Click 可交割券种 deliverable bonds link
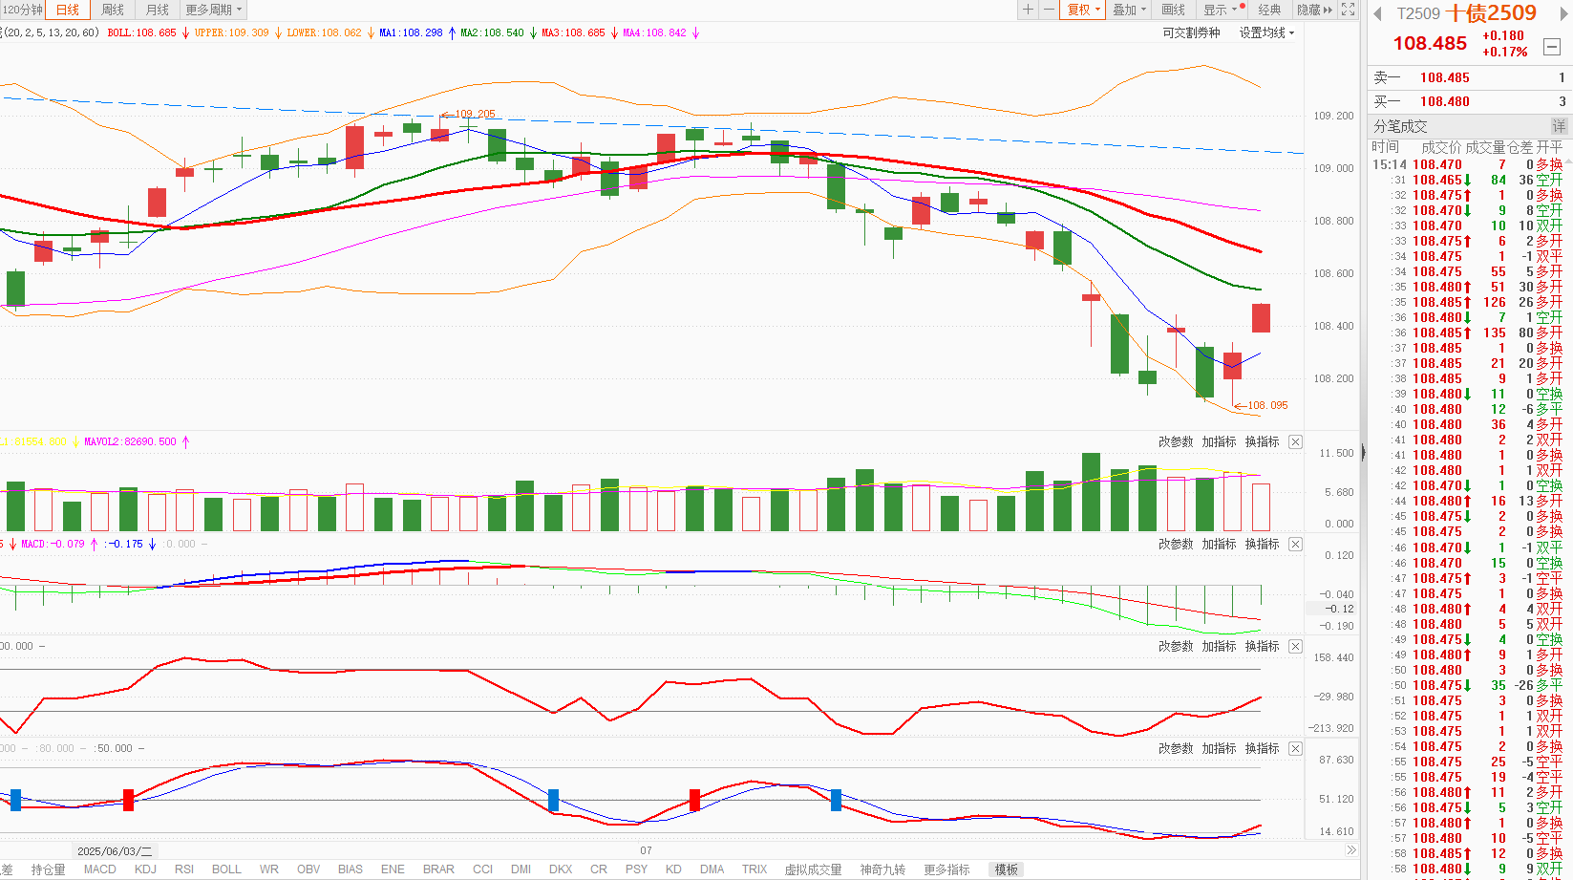 [x=1191, y=32]
